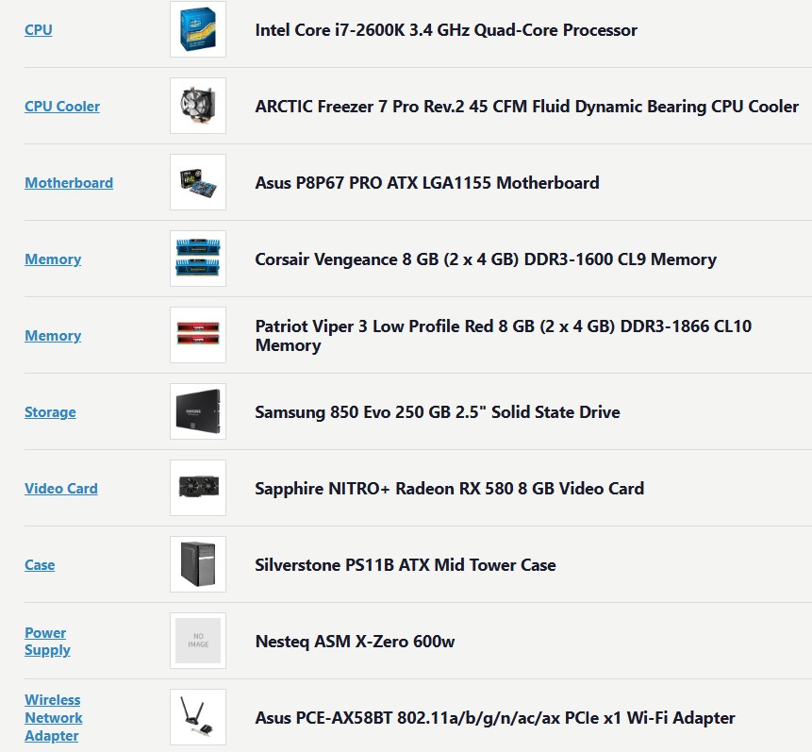The height and width of the screenshot is (752, 812).
Task: Open the Video Card category link
Action: pyautogui.click(x=61, y=489)
